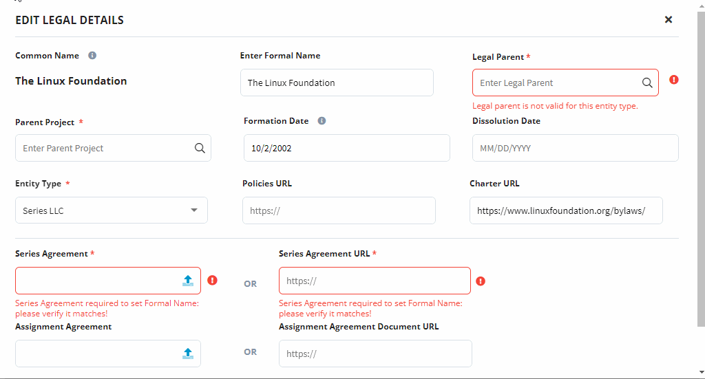Click the Assignment Agreement upload icon
Viewport: 705px width, 379px height.
(x=188, y=354)
